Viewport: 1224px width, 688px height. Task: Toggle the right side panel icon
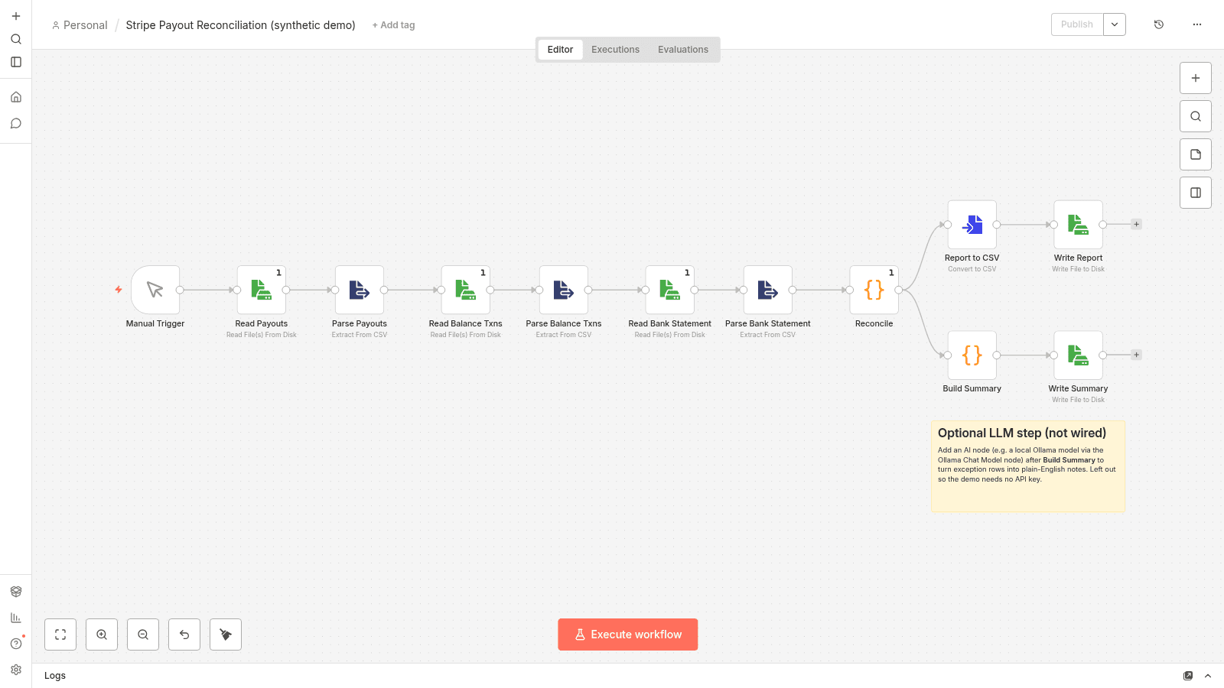(x=1196, y=193)
